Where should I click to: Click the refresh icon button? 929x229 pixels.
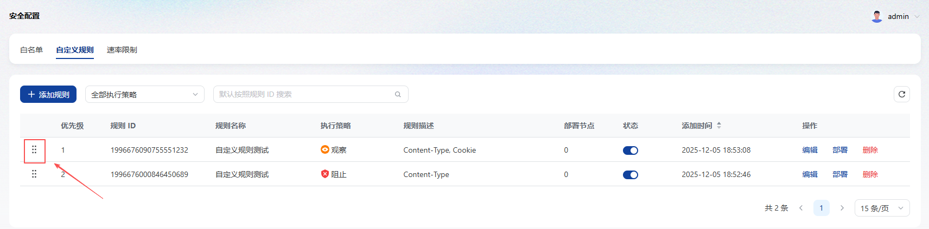pyautogui.click(x=901, y=94)
